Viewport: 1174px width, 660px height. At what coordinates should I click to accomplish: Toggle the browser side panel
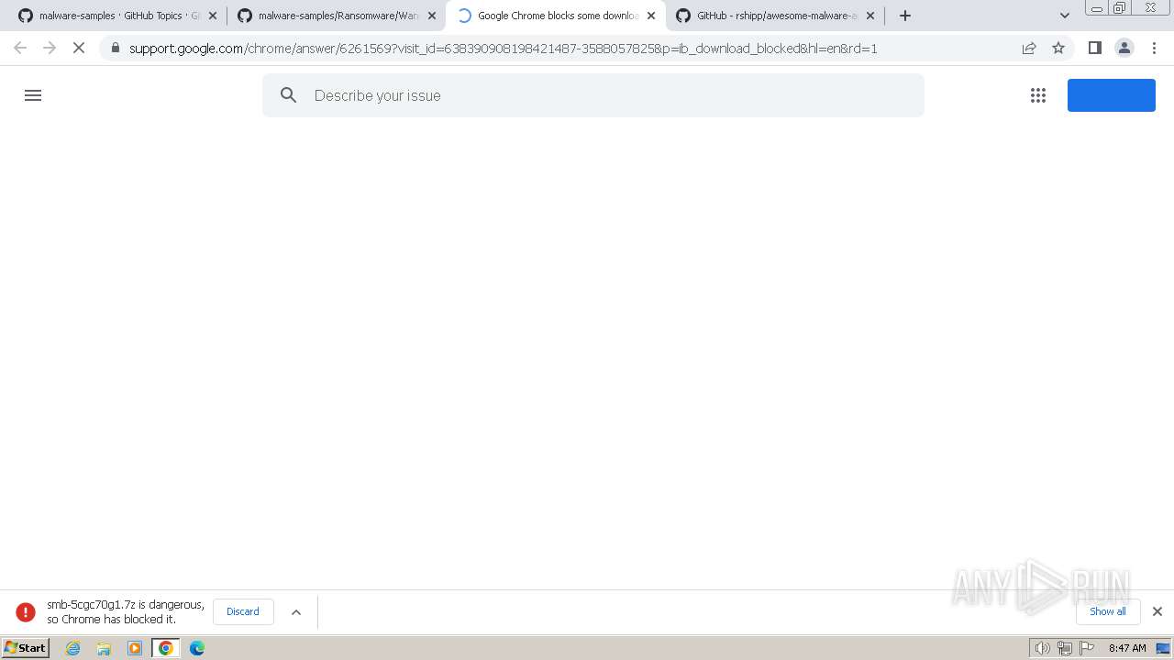click(x=1094, y=48)
